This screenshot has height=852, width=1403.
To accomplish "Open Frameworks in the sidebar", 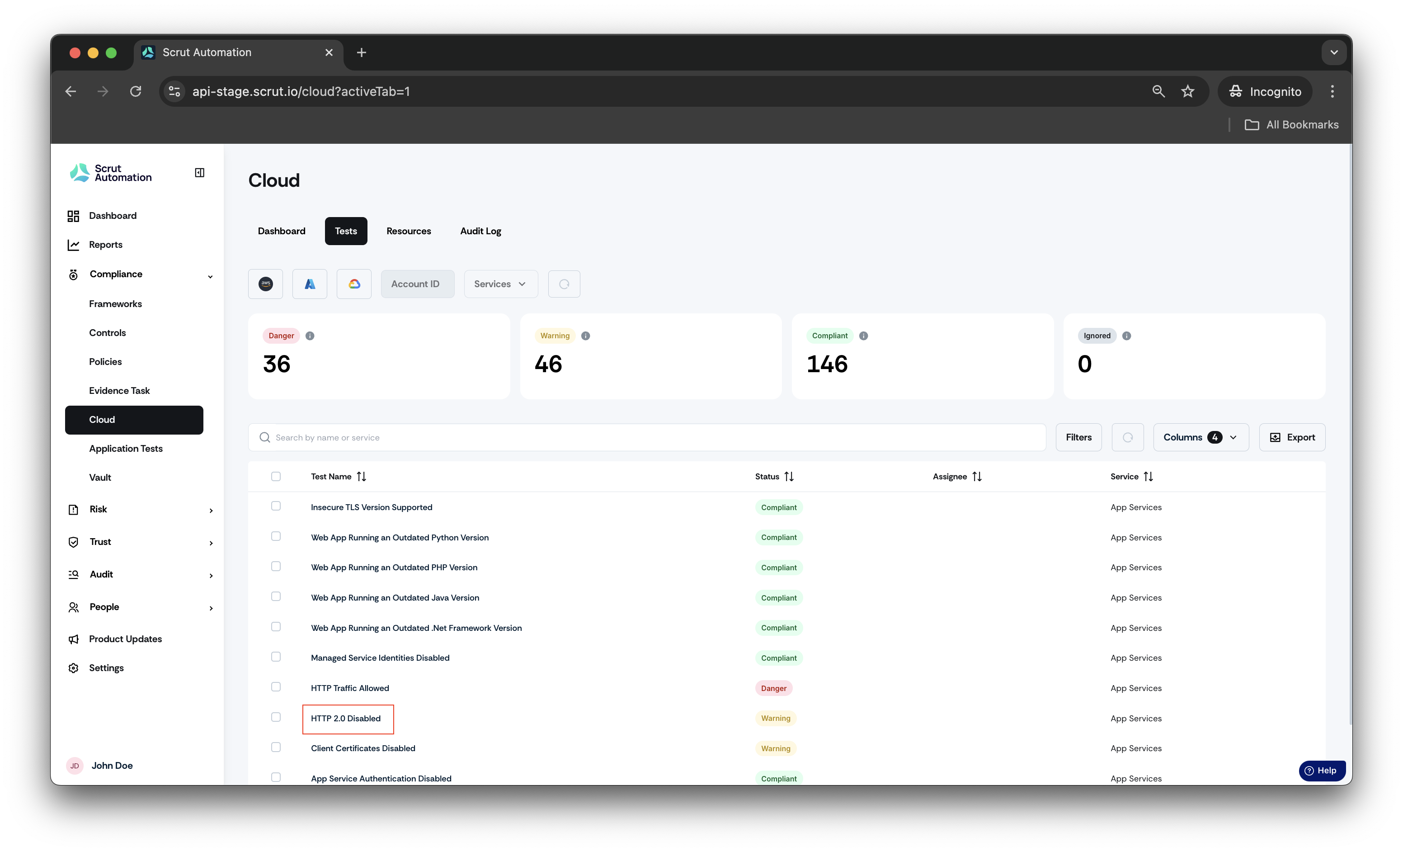I will (116, 304).
